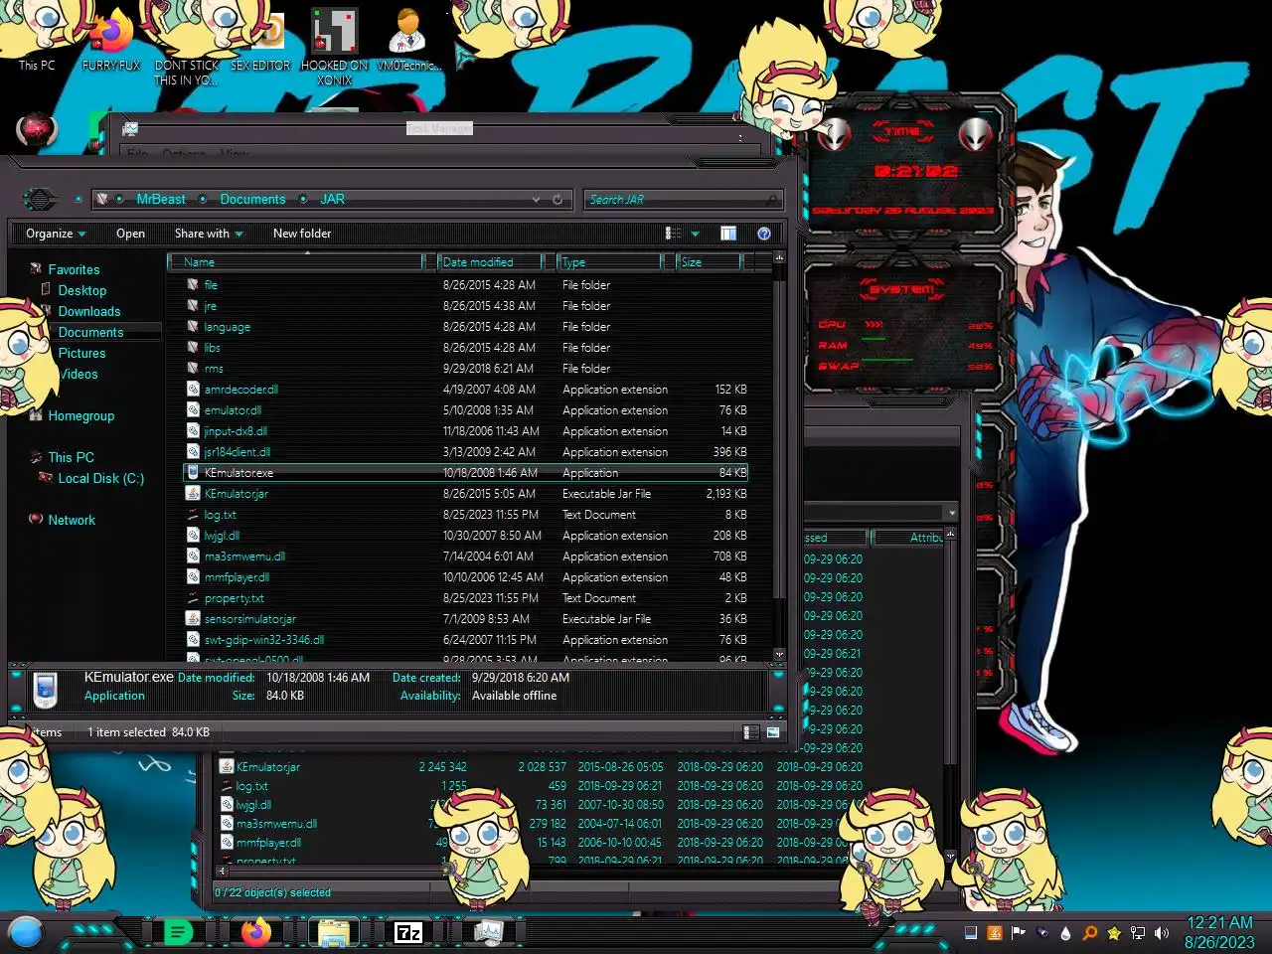Select amrdecoder.dll in the file list
This screenshot has width=1272, height=954.
467,390
